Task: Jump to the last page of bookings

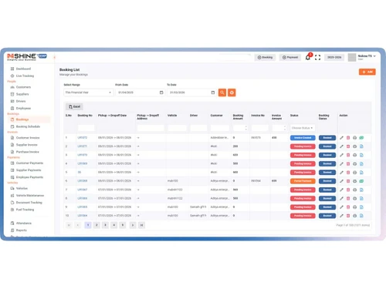Action: 141,225
